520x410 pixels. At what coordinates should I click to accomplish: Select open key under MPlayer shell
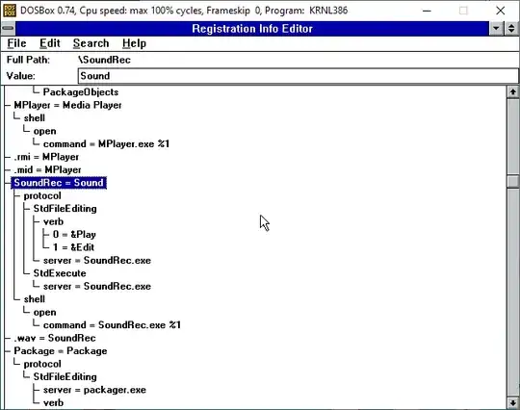click(x=44, y=131)
